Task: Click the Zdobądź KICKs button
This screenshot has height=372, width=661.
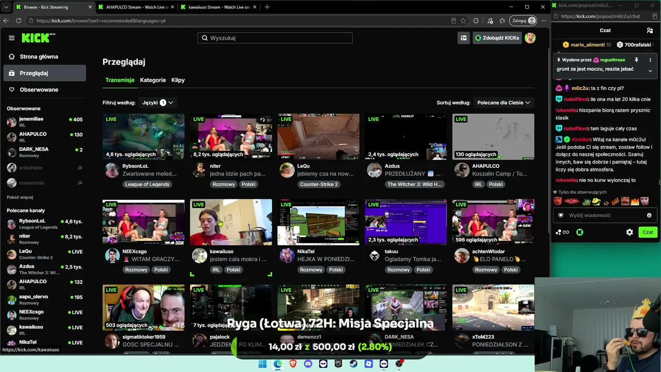Action: [x=497, y=38]
